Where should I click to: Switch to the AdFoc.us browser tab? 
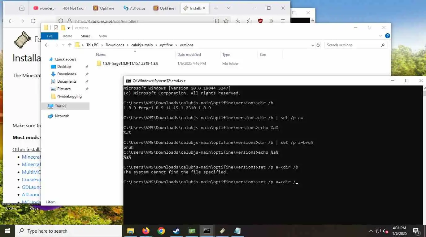pyautogui.click(x=134, y=8)
